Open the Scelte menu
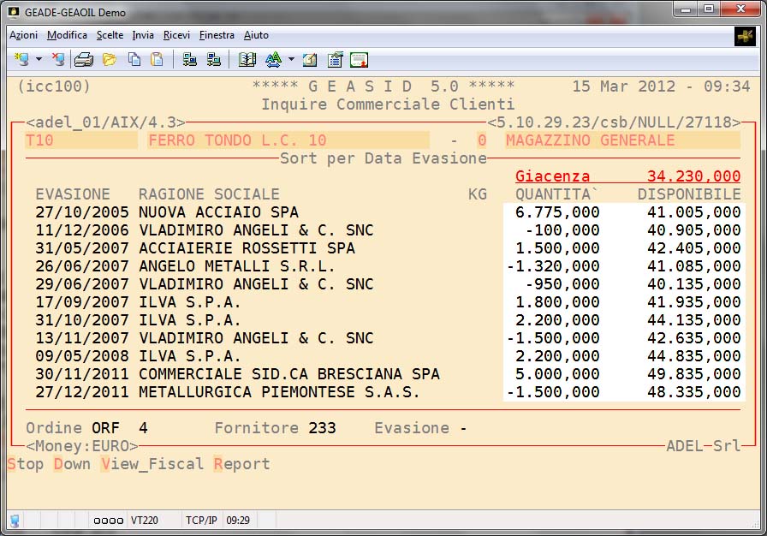This screenshot has height=536, width=767. coord(110,35)
